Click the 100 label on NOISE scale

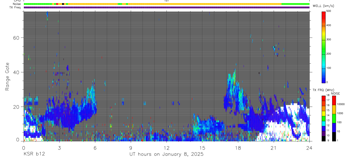[339, 122]
